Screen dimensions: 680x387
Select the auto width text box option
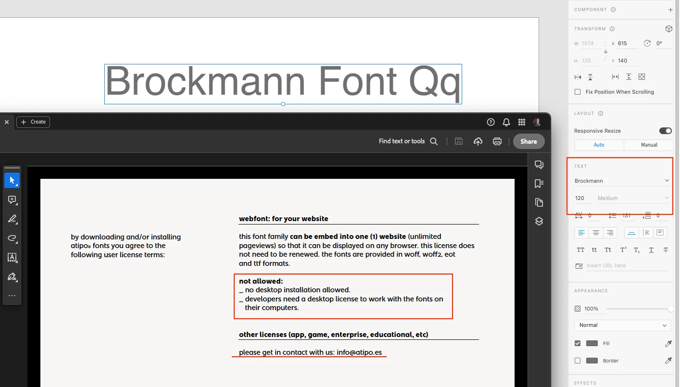point(631,233)
